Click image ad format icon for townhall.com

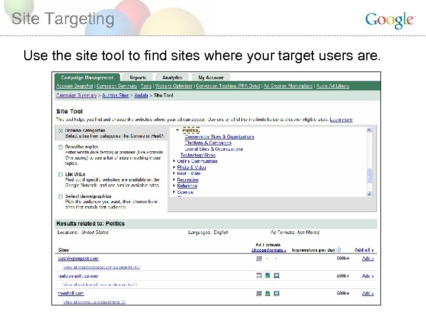coord(267,293)
